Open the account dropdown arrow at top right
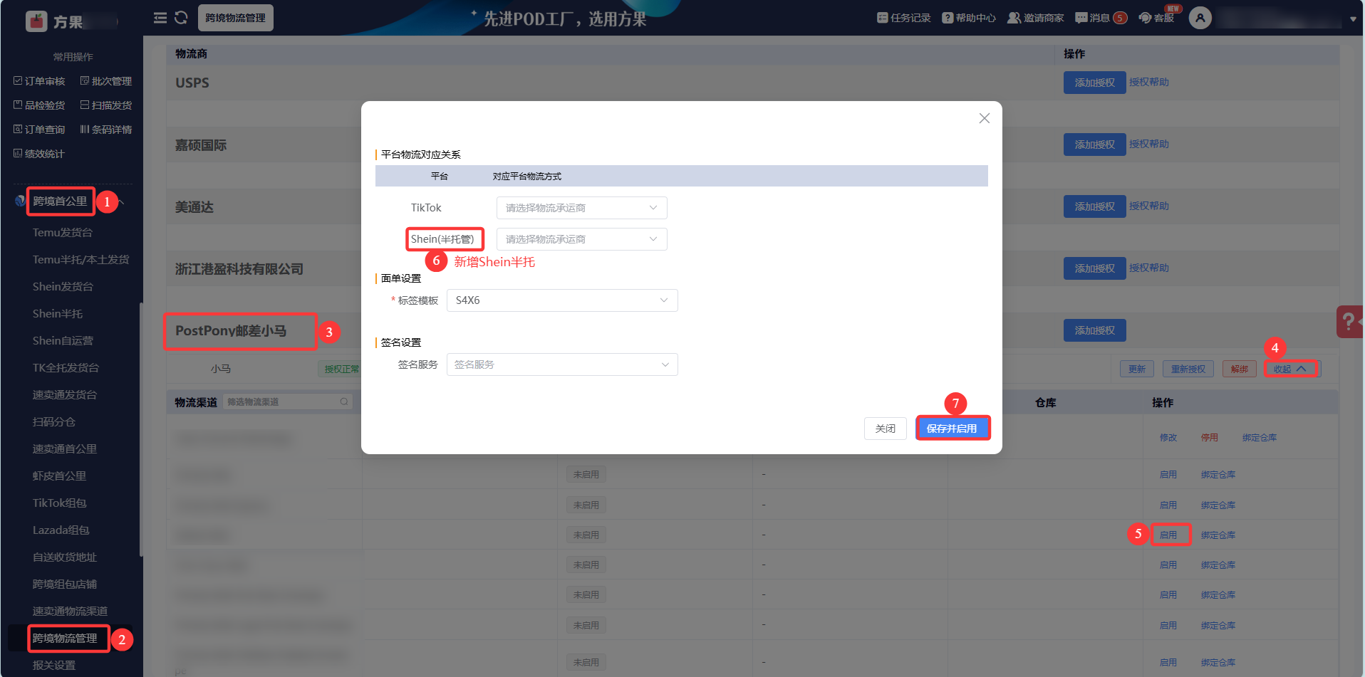1365x677 pixels. click(1353, 19)
